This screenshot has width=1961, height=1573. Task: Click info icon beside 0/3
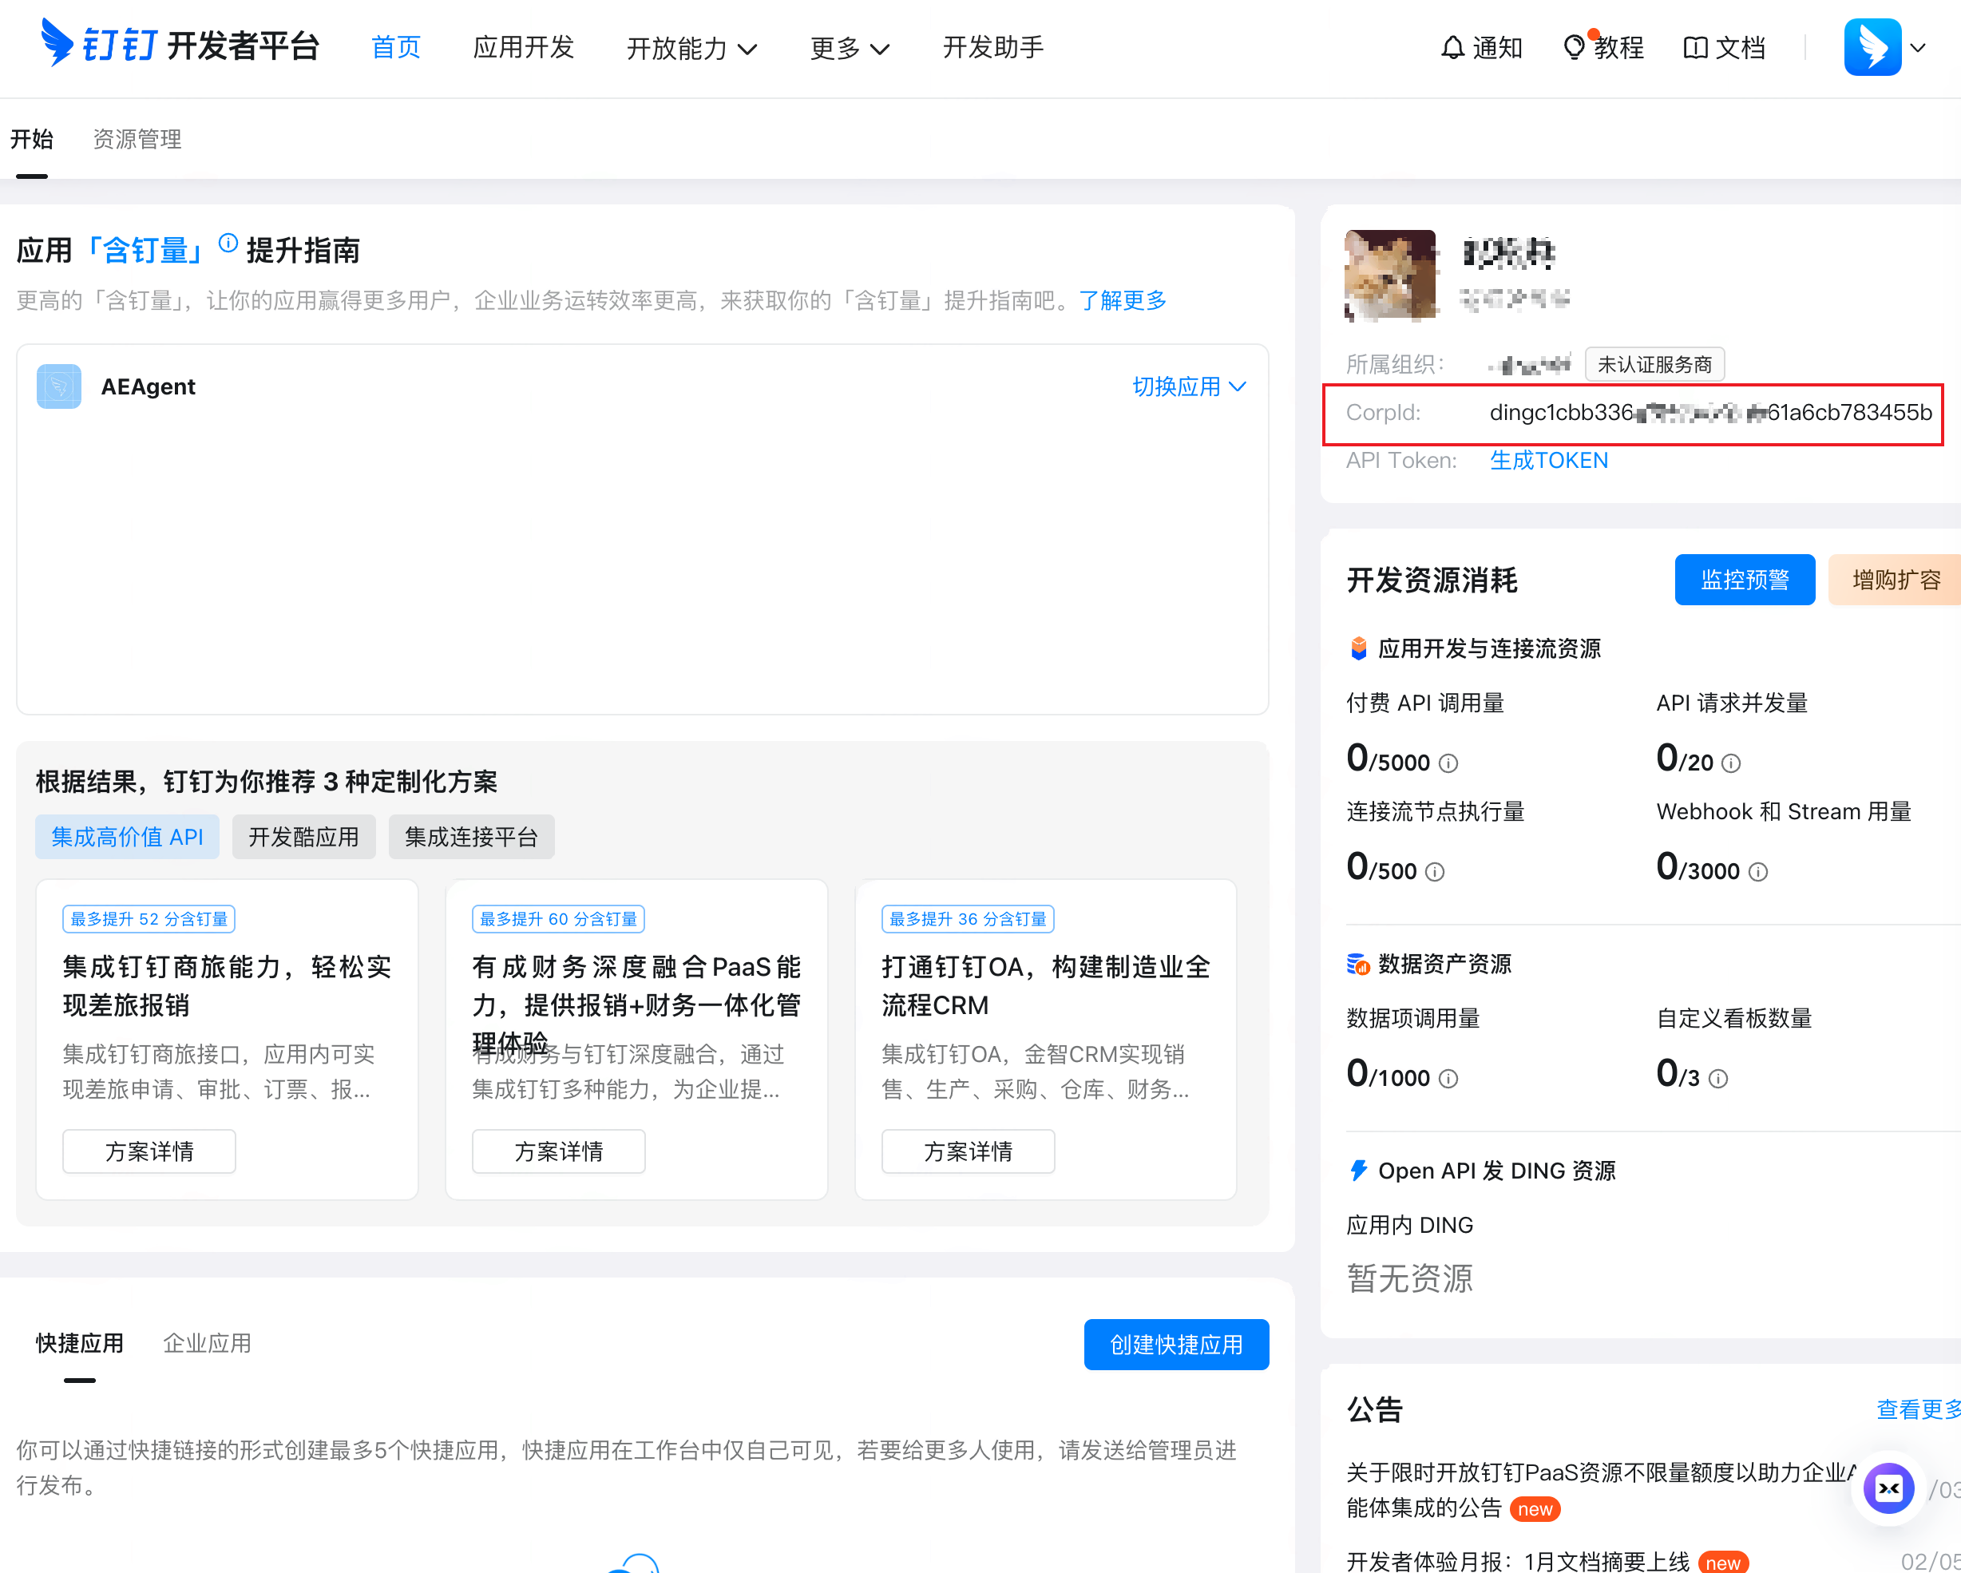[x=1718, y=1079]
